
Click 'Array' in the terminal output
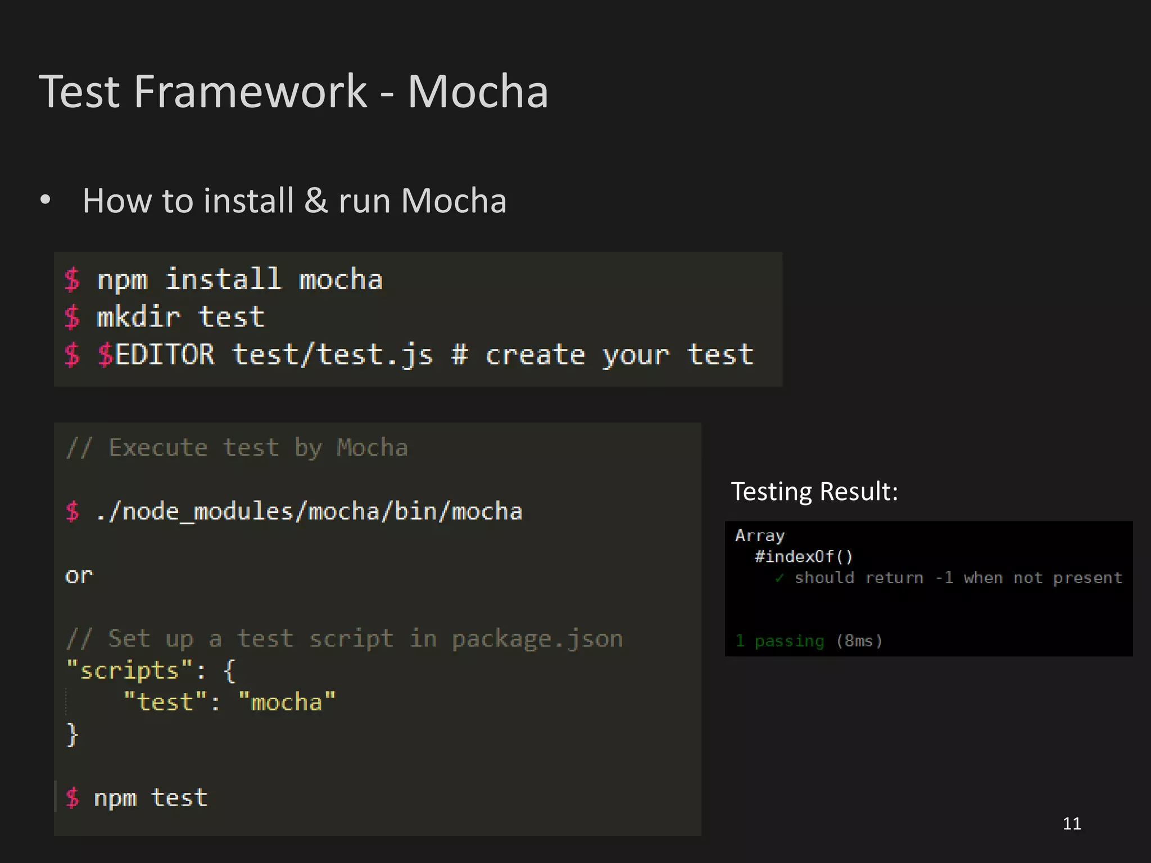[760, 535]
